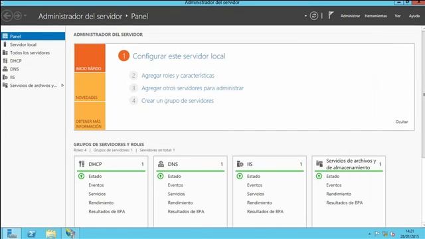
Task: Click the DHCP role tile header icon
Action: pos(82,164)
